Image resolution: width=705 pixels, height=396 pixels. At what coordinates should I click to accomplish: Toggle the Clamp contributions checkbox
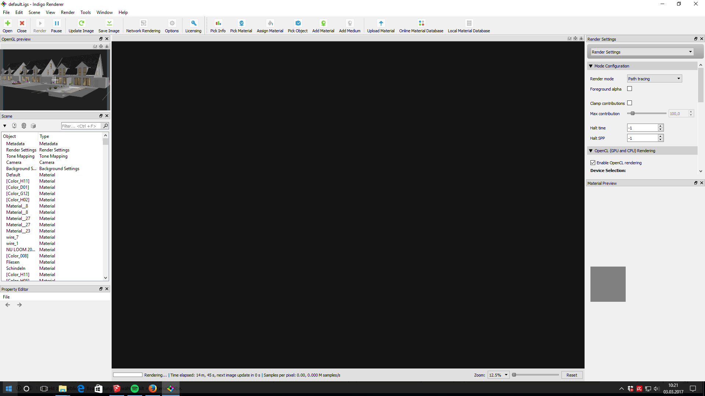click(x=630, y=103)
